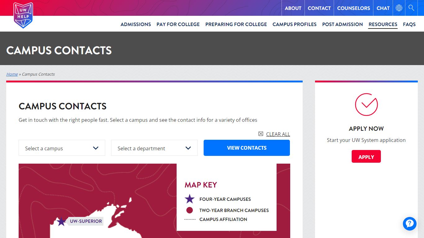The height and width of the screenshot is (238, 424).
Task: Open the Resources menu
Action: point(383,24)
